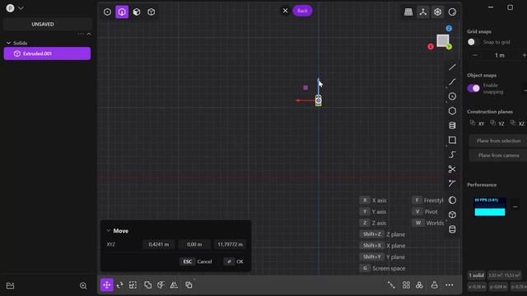The width and height of the screenshot is (527, 296).
Task: Toggle the orthographic view icon
Action: [x=437, y=12]
